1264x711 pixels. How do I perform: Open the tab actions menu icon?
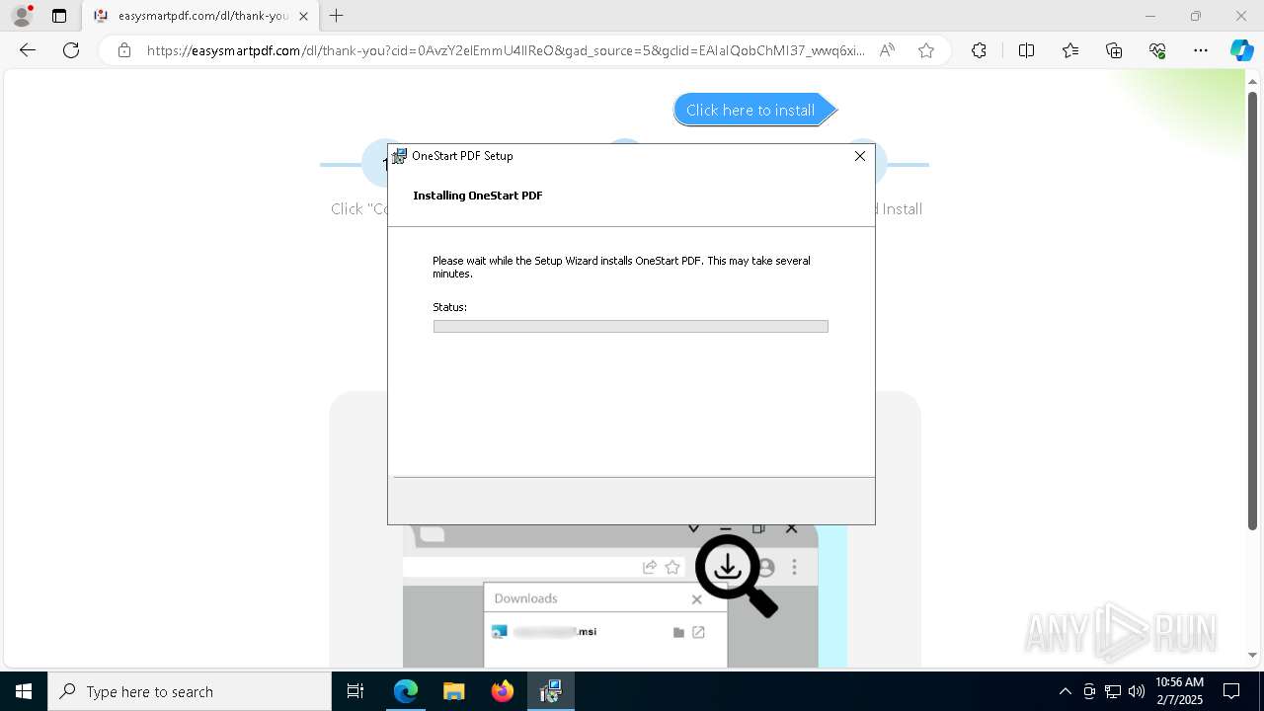click(x=59, y=16)
